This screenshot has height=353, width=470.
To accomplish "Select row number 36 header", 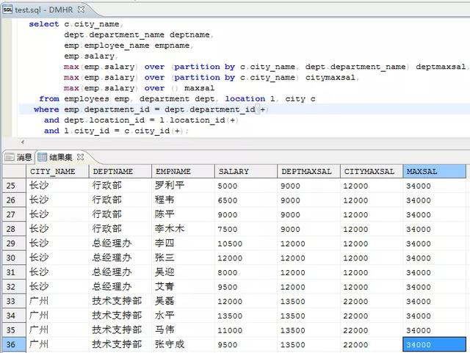I will 14,345.
